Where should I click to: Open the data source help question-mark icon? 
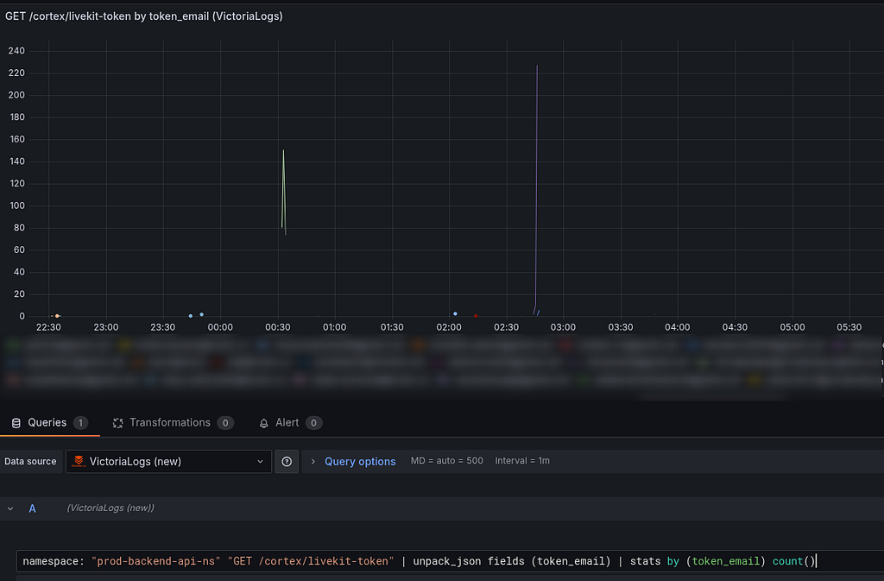coord(287,462)
